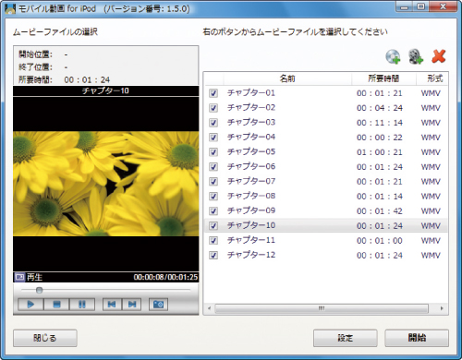The width and height of the screenshot is (462, 360).
Task: Click the file list horizontal scrollbar thumb
Action: pyautogui.click(x=322, y=308)
